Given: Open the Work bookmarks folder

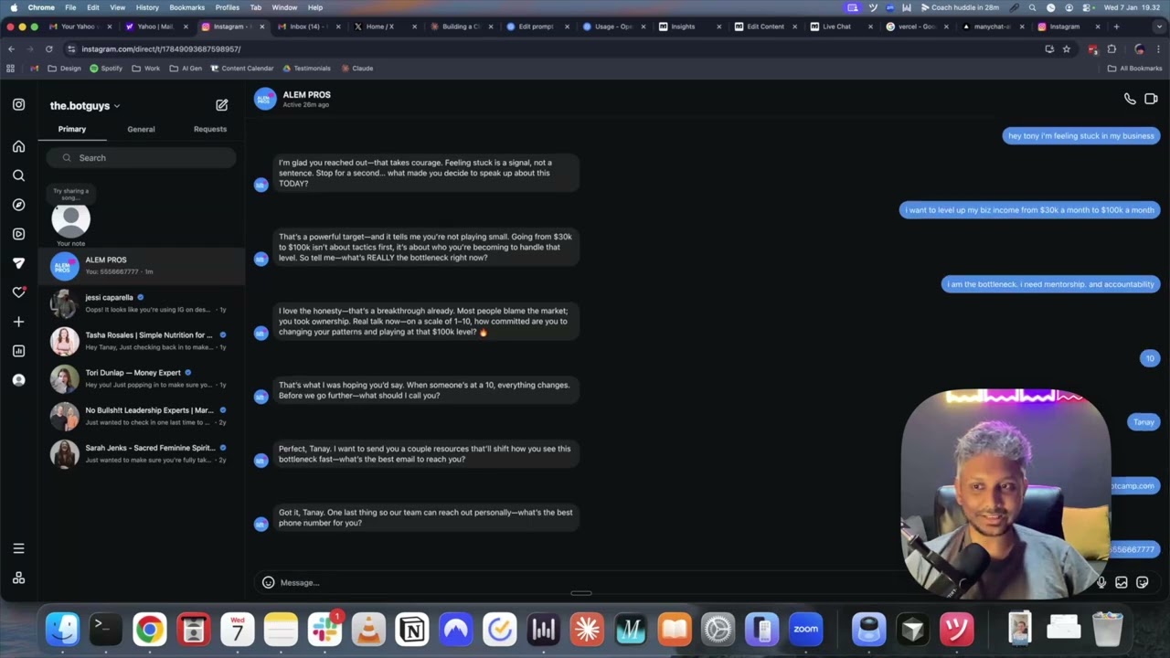Looking at the screenshot, I should pyautogui.click(x=146, y=69).
